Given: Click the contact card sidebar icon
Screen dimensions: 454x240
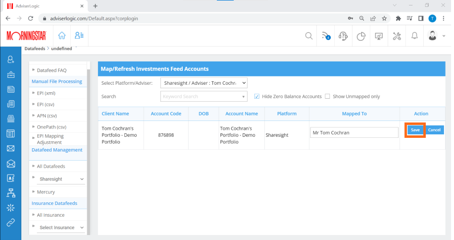Looking at the screenshot, I should coord(11,178).
